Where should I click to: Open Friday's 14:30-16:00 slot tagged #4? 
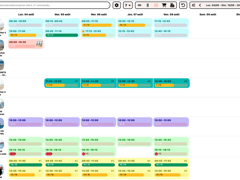[x=171, y=83]
